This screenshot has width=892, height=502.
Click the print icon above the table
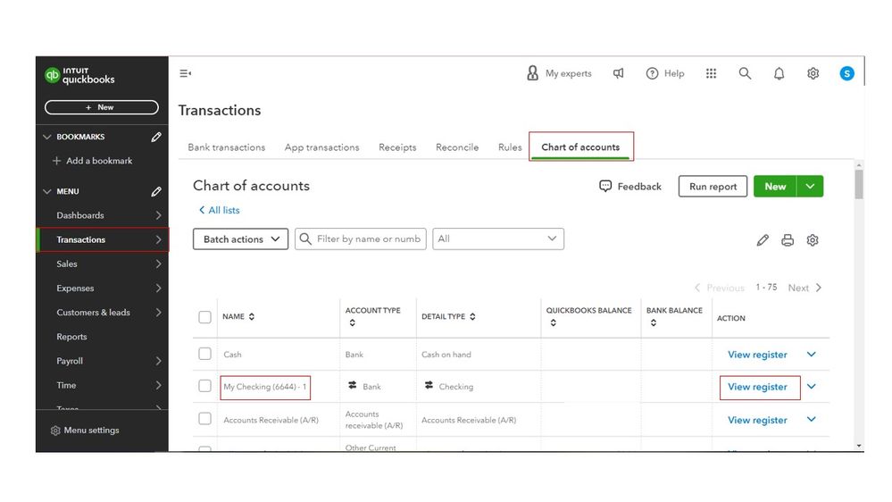click(x=788, y=240)
